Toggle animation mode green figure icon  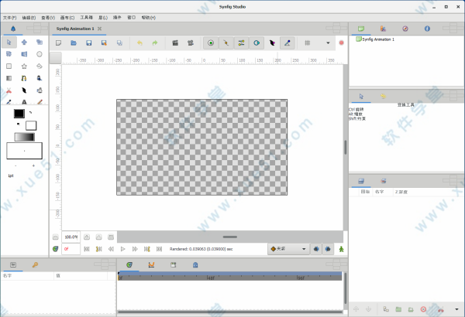(341, 249)
